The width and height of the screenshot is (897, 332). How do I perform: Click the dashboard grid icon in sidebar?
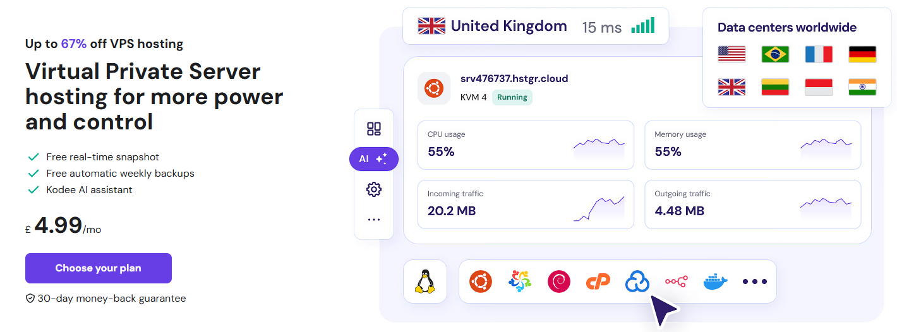point(374,129)
